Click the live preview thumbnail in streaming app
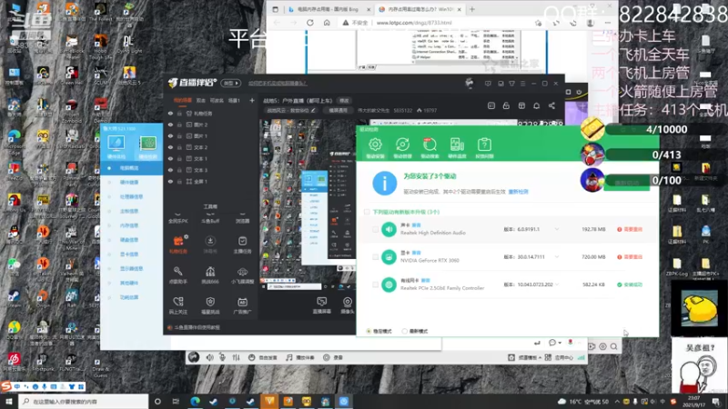Viewport: 728px width, 409px height. click(308, 204)
